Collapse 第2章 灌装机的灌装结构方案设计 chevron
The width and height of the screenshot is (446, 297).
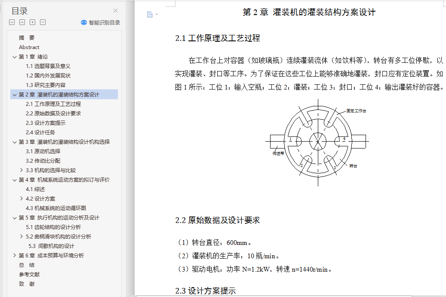(15, 95)
